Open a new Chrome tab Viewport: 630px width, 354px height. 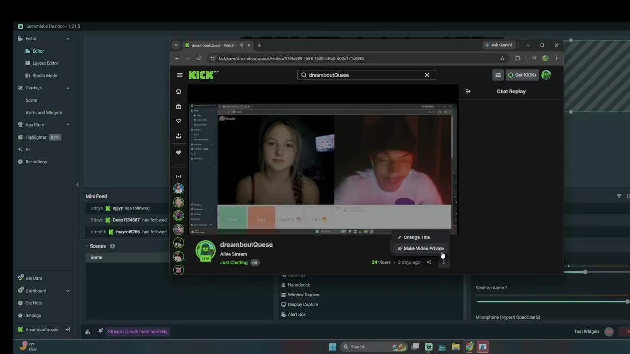click(260, 45)
